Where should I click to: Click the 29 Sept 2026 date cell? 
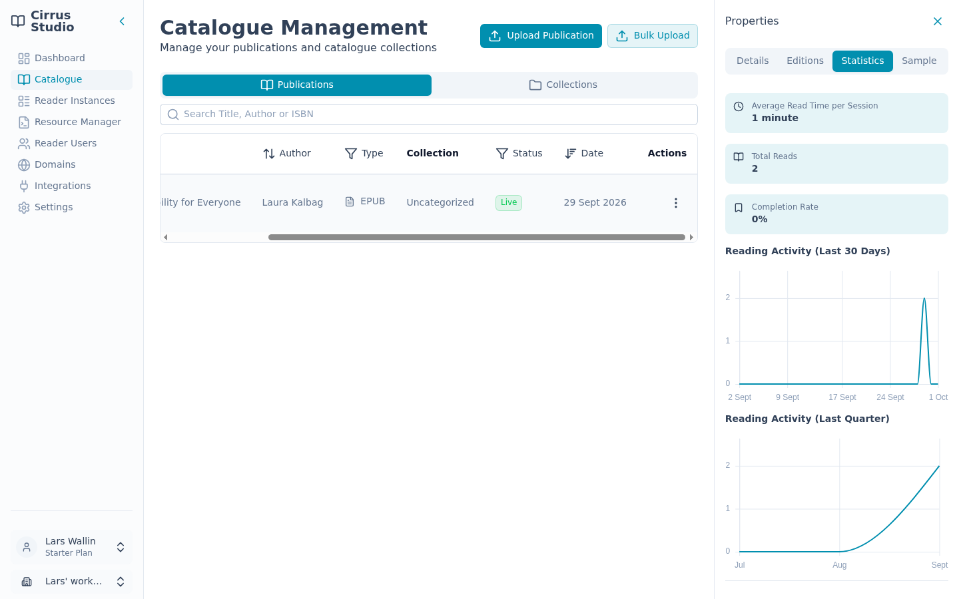595,203
